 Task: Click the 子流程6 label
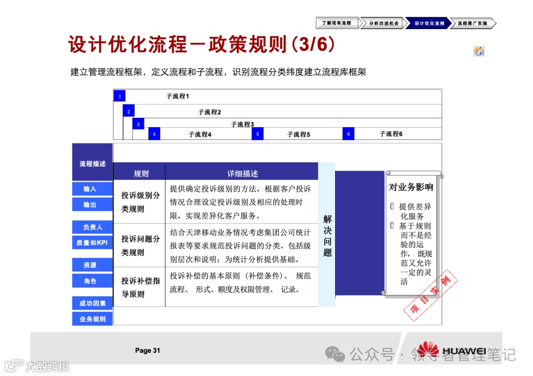(391, 134)
